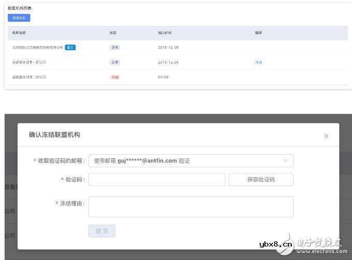Click the dropdown chevron in the email selector
352x260 pixels.
[285, 161]
